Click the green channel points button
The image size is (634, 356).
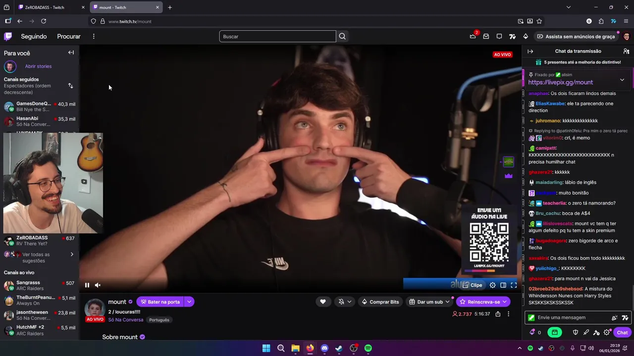tap(555, 332)
